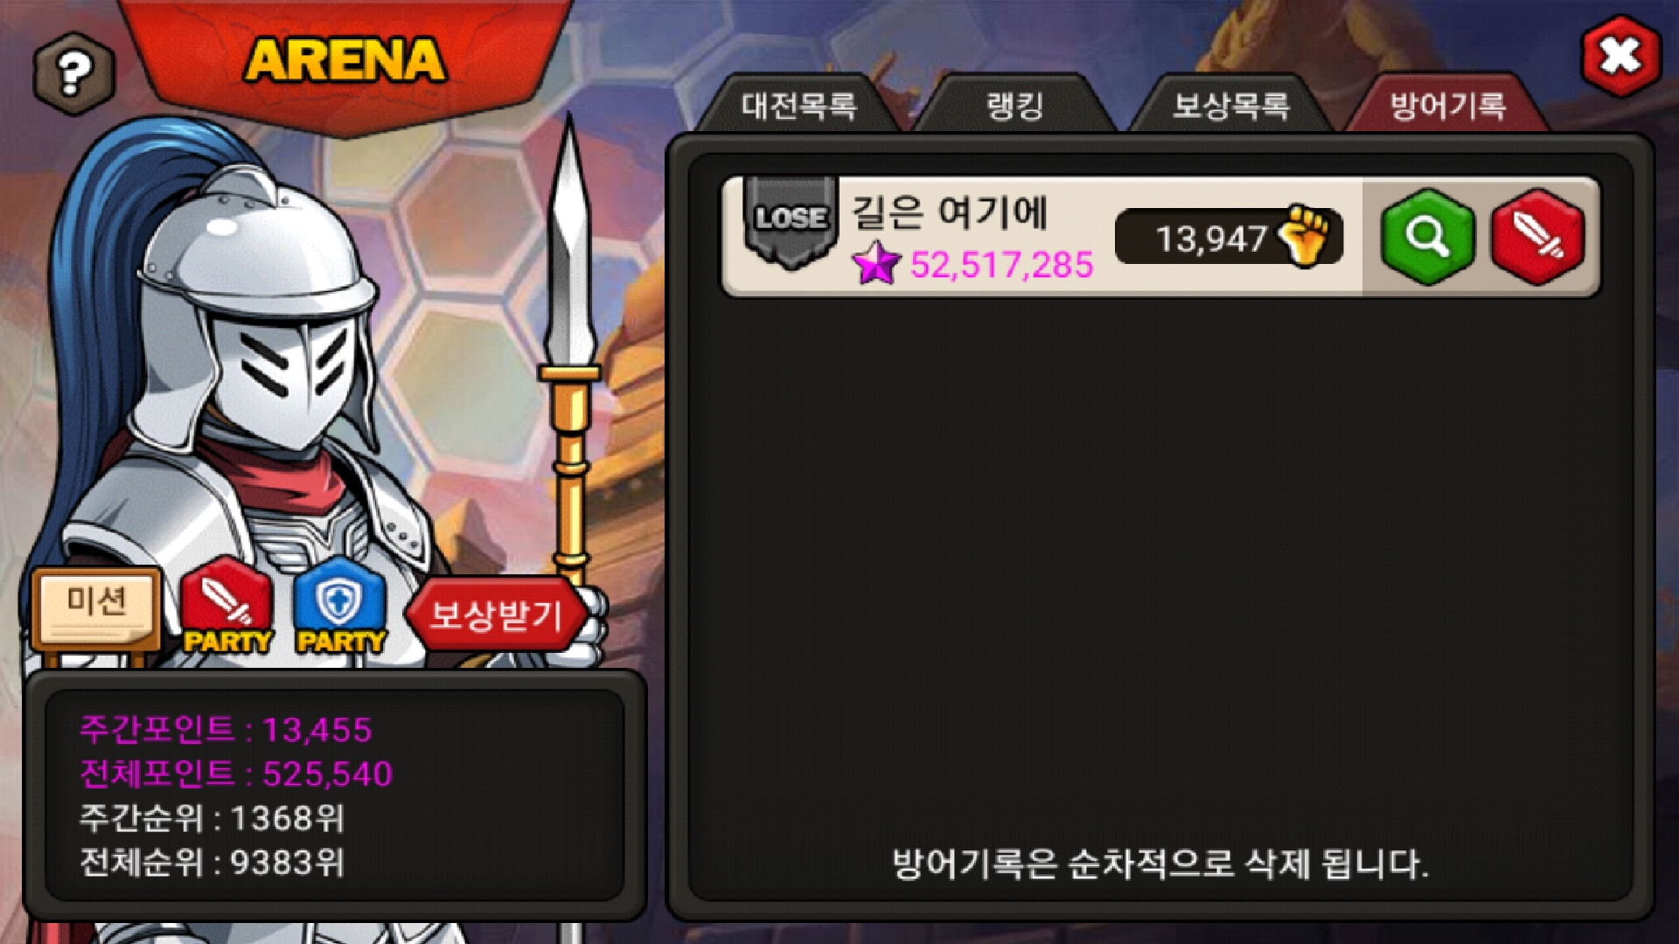1679x944 pixels.
Task: Switch to the 대전목록 tab
Action: (798, 106)
